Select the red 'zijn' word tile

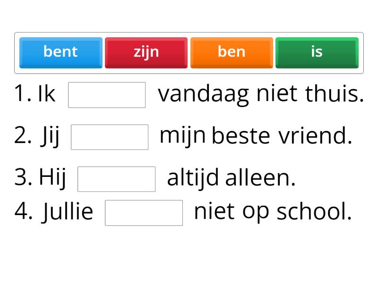click(x=146, y=52)
